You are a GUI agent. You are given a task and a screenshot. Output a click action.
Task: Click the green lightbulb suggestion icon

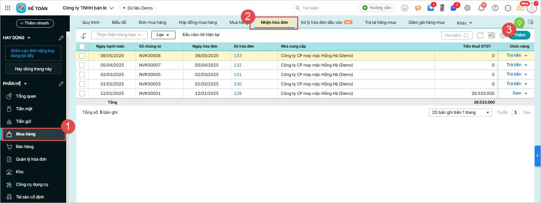click(x=519, y=23)
